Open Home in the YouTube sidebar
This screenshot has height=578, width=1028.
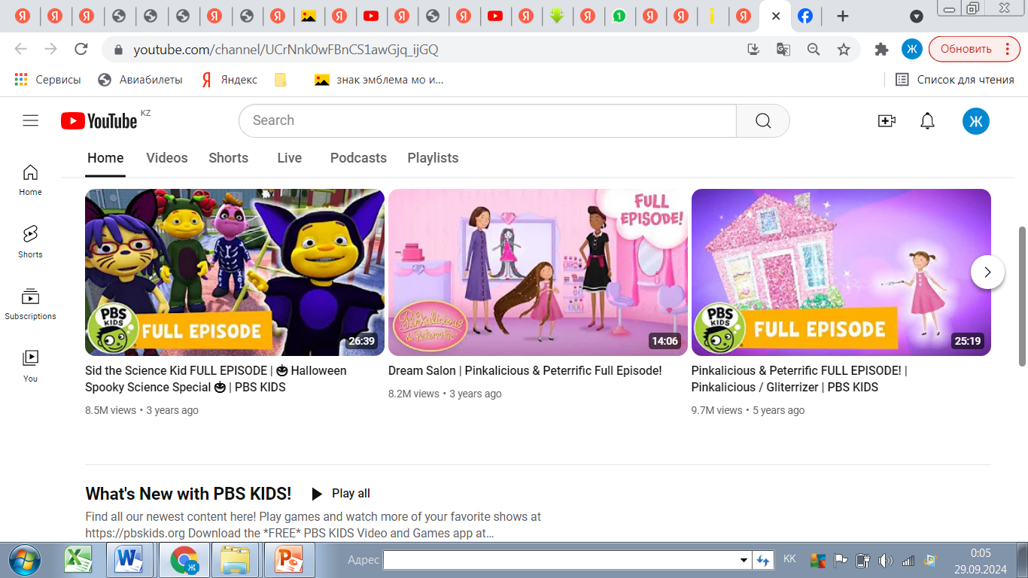tap(30, 180)
